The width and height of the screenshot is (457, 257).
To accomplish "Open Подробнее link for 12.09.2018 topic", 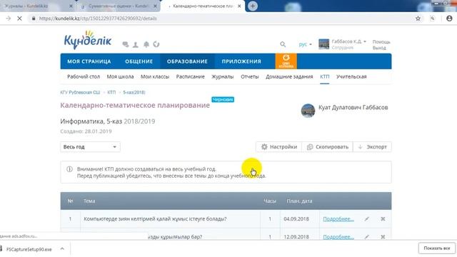I will [x=338, y=236].
